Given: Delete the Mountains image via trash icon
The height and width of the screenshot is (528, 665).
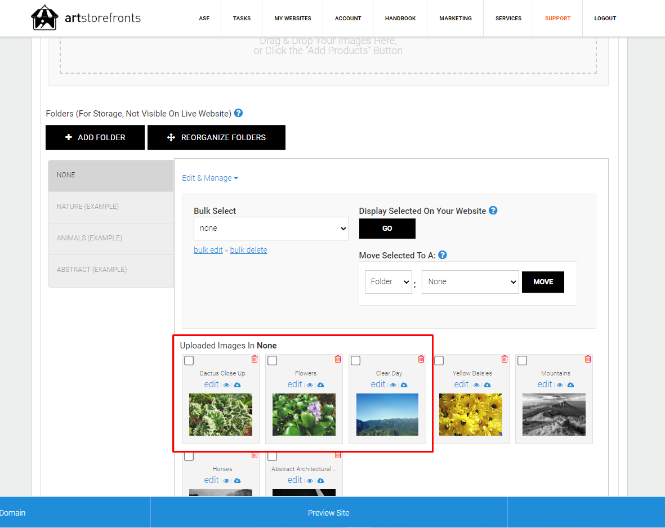Looking at the screenshot, I should click(x=588, y=359).
